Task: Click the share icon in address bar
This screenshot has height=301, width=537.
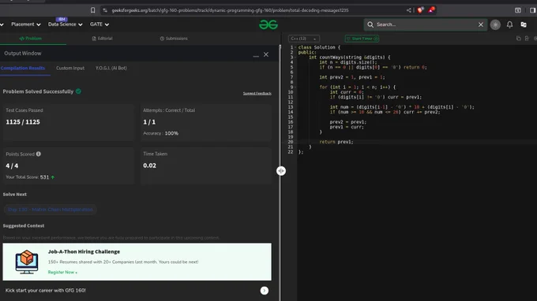Action: click(409, 10)
